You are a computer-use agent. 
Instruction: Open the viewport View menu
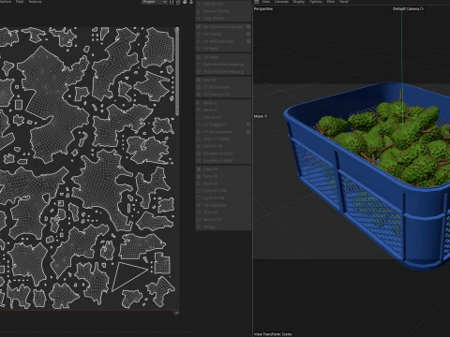pos(266,2)
